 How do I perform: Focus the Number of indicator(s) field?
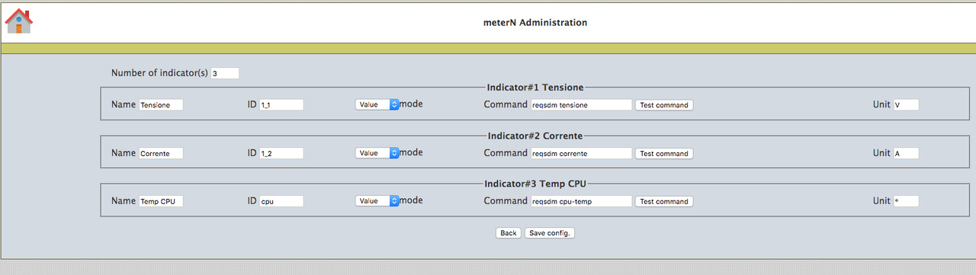[x=225, y=74]
